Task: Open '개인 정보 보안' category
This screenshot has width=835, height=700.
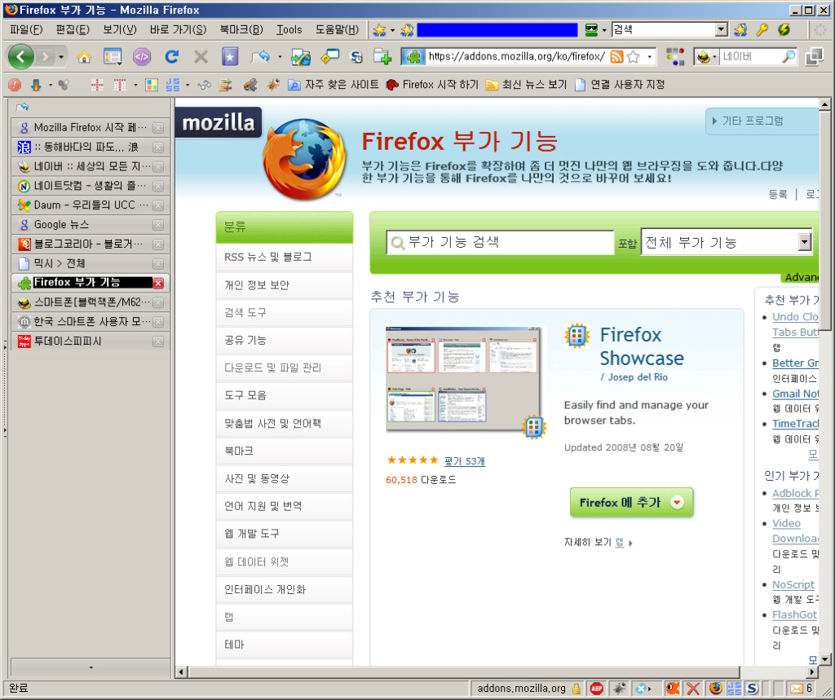Action: 285,284
